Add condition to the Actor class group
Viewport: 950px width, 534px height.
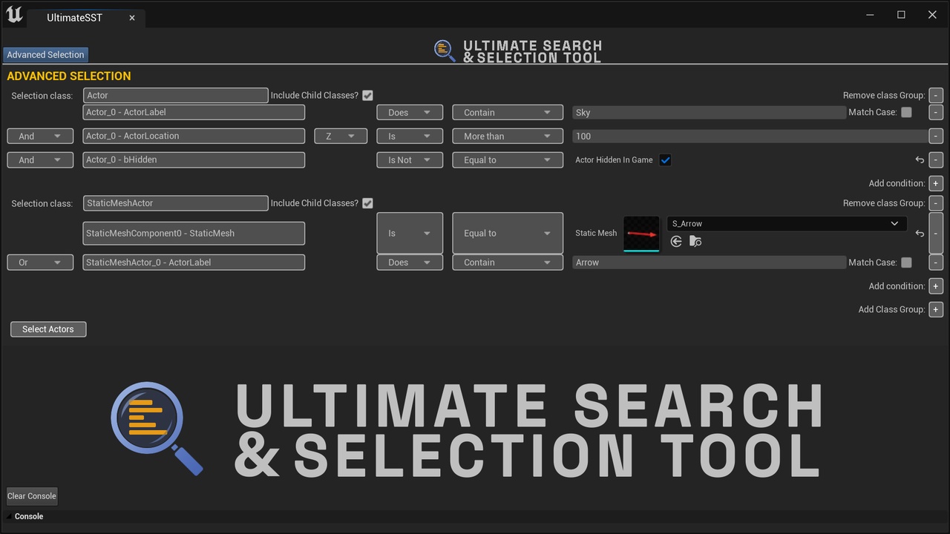[x=936, y=183]
